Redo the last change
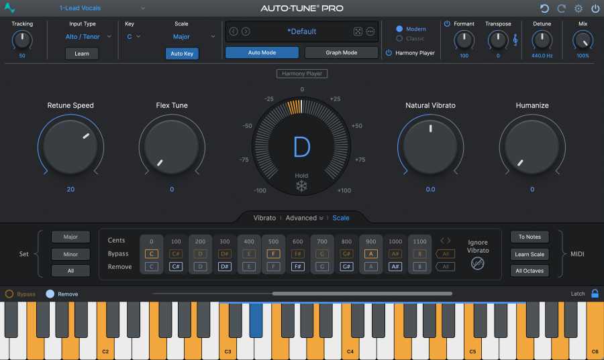This screenshot has height=360, width=604. coord(562,9)
